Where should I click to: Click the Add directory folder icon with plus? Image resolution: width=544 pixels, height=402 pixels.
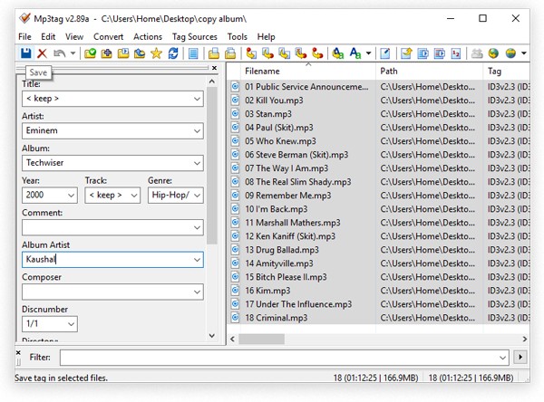(106, 53)
